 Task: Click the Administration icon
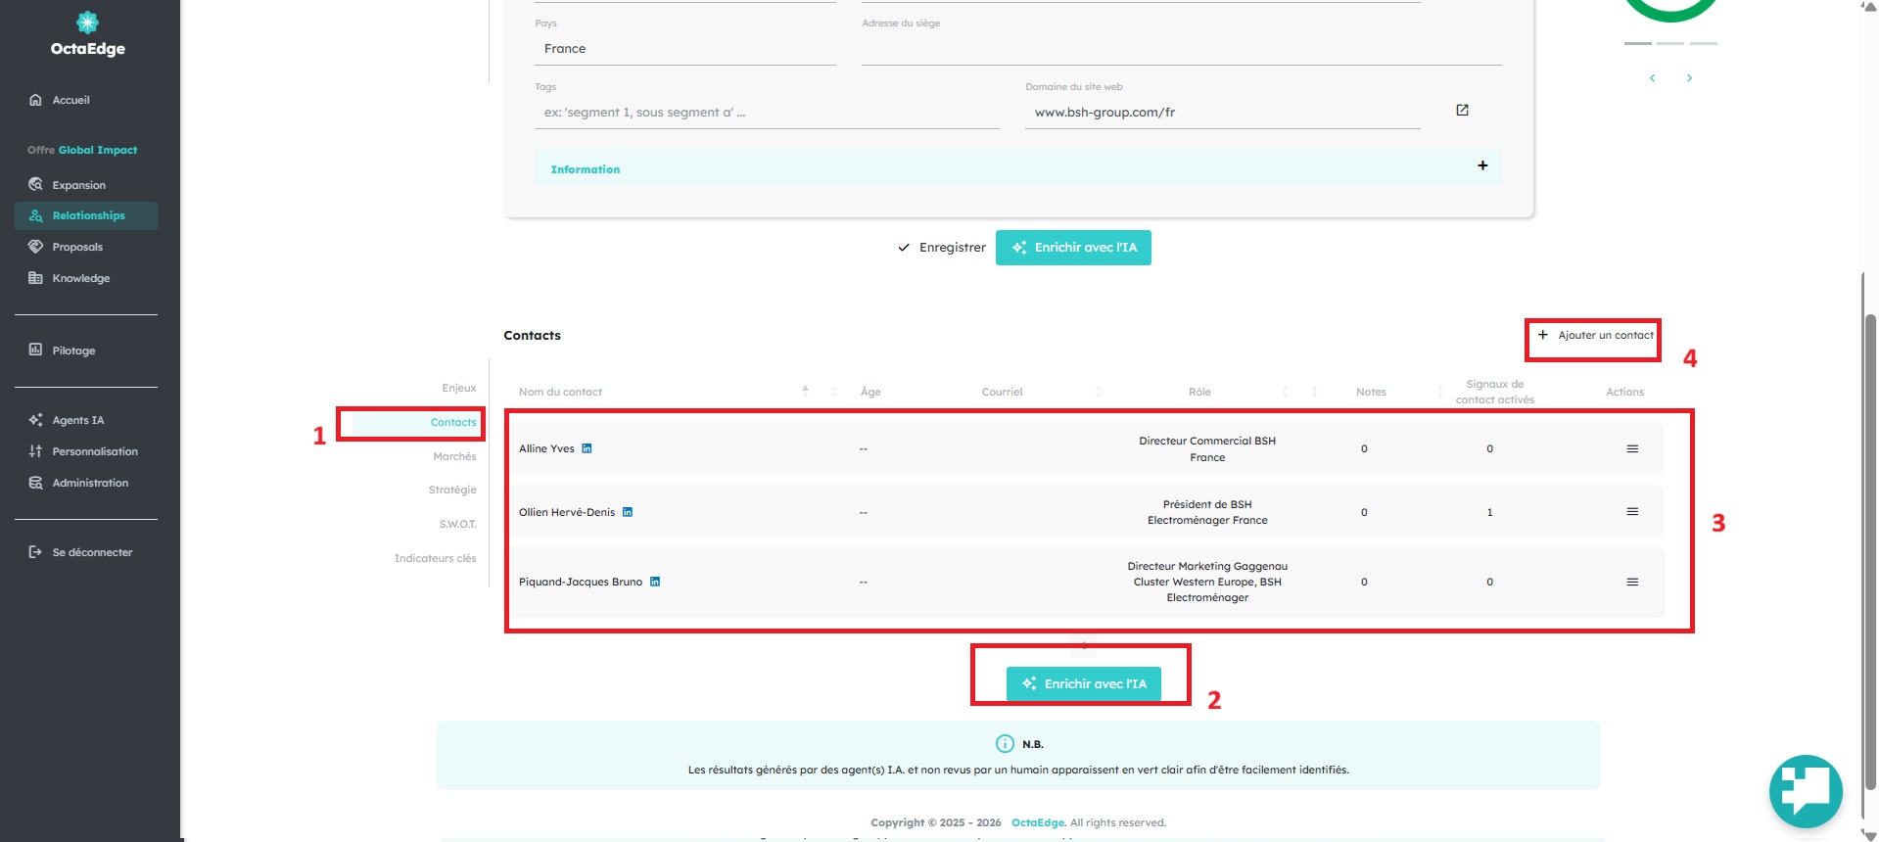(36, 483)
